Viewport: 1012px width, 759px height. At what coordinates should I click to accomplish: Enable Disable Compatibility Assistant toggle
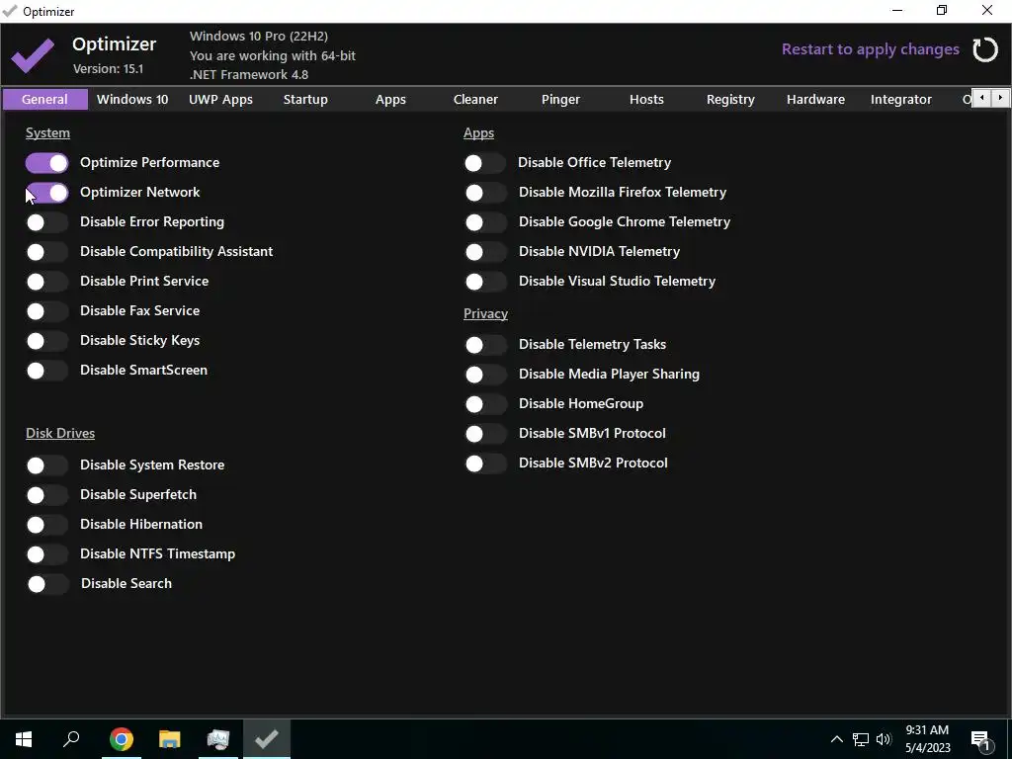pyautogui.click(x=46, y=252)
